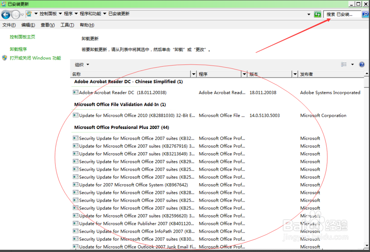Open the 文件(F) menu

9,25
